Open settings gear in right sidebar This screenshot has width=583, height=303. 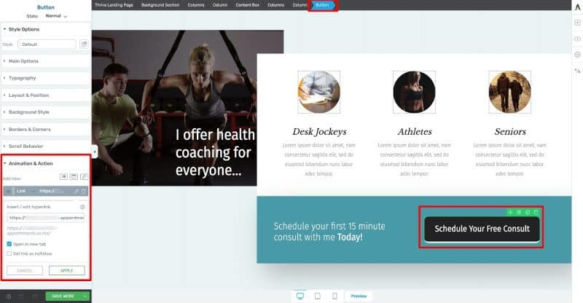pyautogui.click(x=577, y=55)
